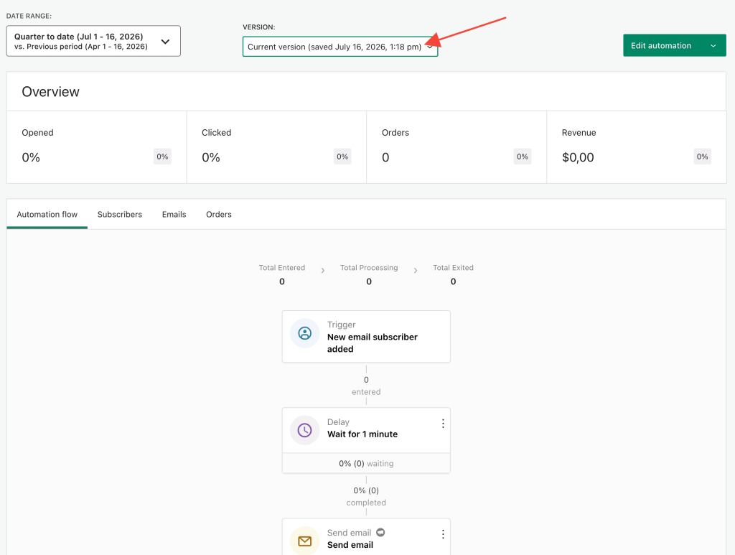Select the Clicked metric card
The width and height of the screenshot is (735, 555).
(x=276, y=147)
